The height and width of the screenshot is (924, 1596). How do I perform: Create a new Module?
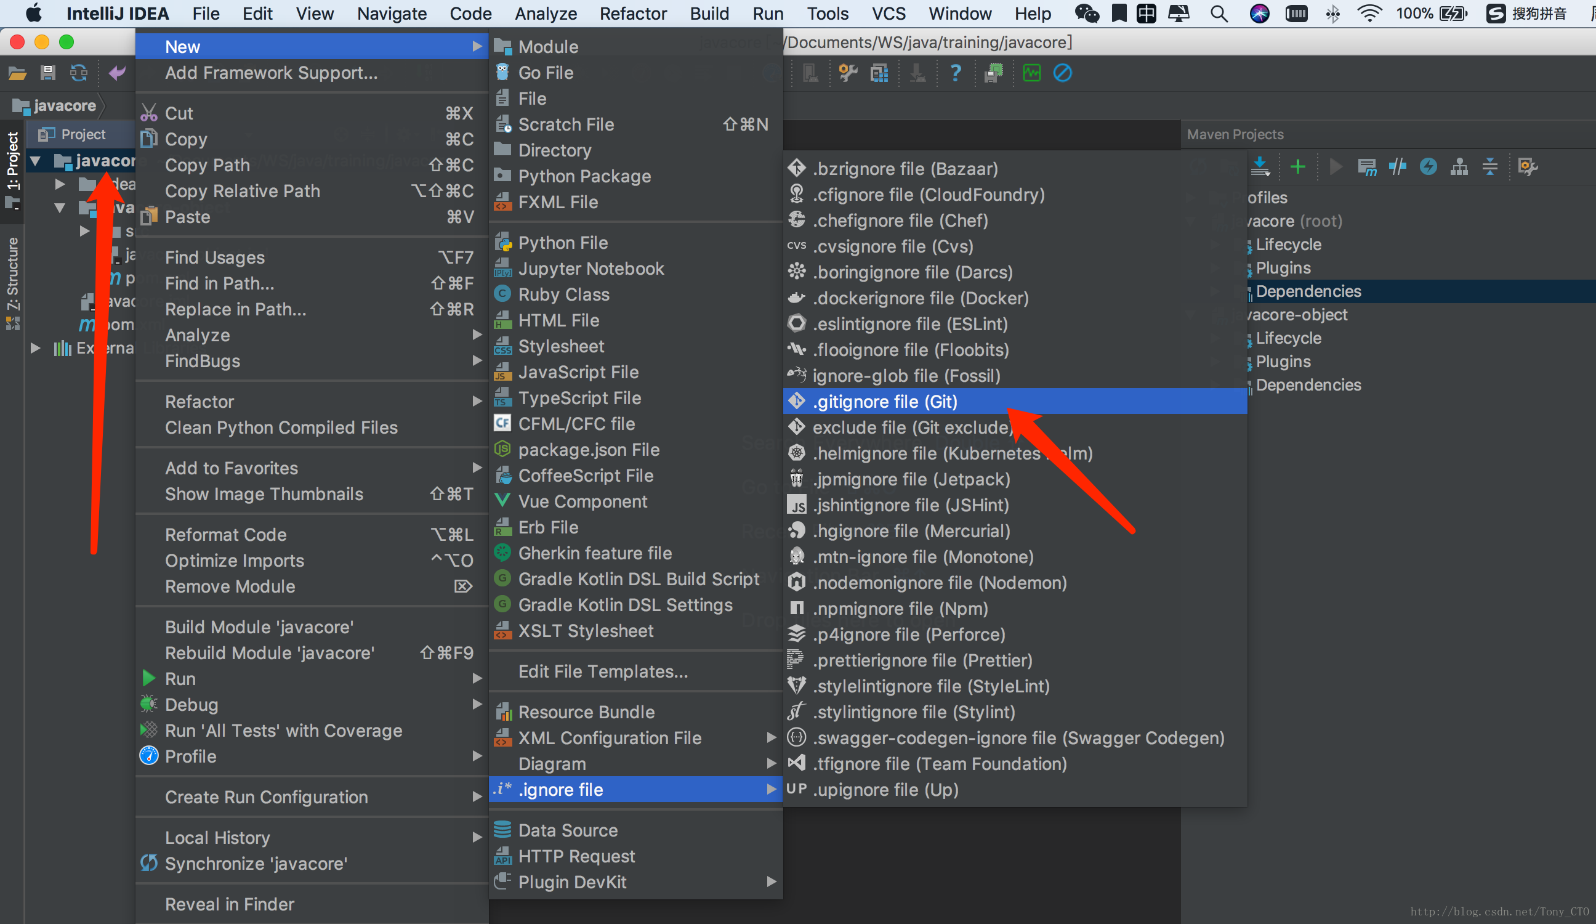[636, 47]
